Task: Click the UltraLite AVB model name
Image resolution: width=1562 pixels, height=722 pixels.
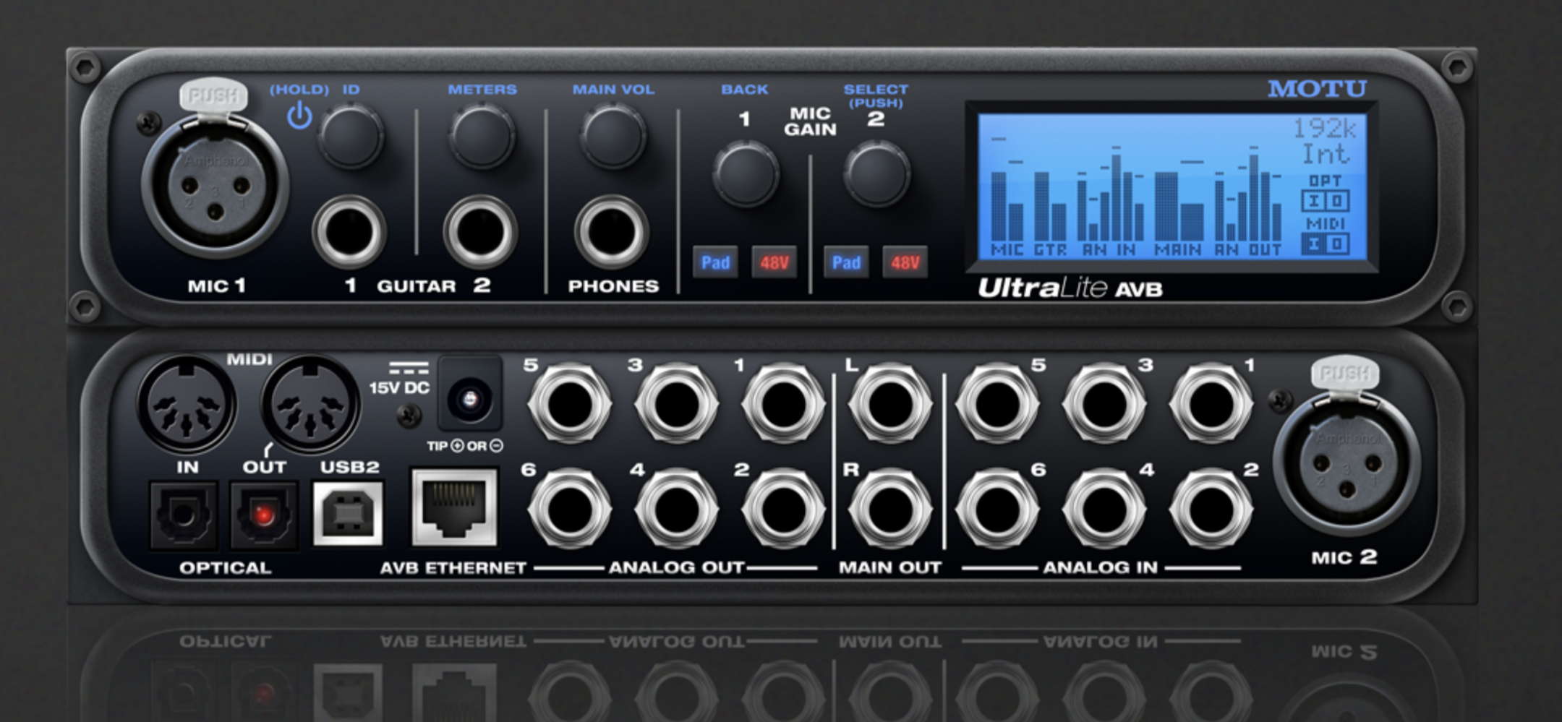Action: point(1070,288)
